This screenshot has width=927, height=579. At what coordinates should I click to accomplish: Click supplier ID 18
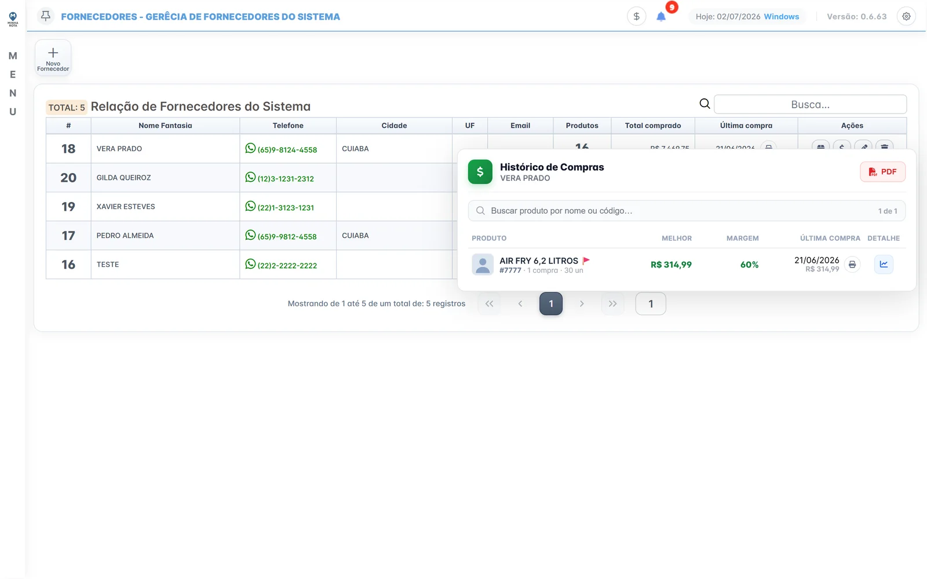click(68, 149)
